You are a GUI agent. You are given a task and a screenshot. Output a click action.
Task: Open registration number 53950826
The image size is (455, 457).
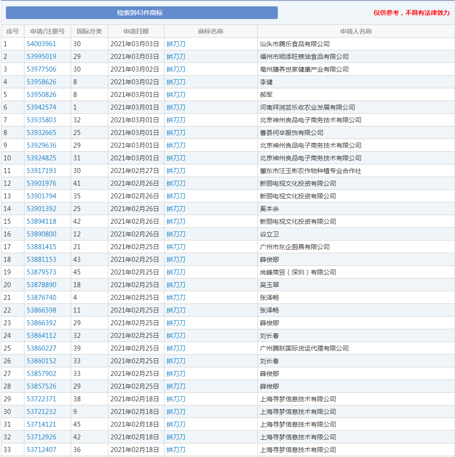coord(41,95)
